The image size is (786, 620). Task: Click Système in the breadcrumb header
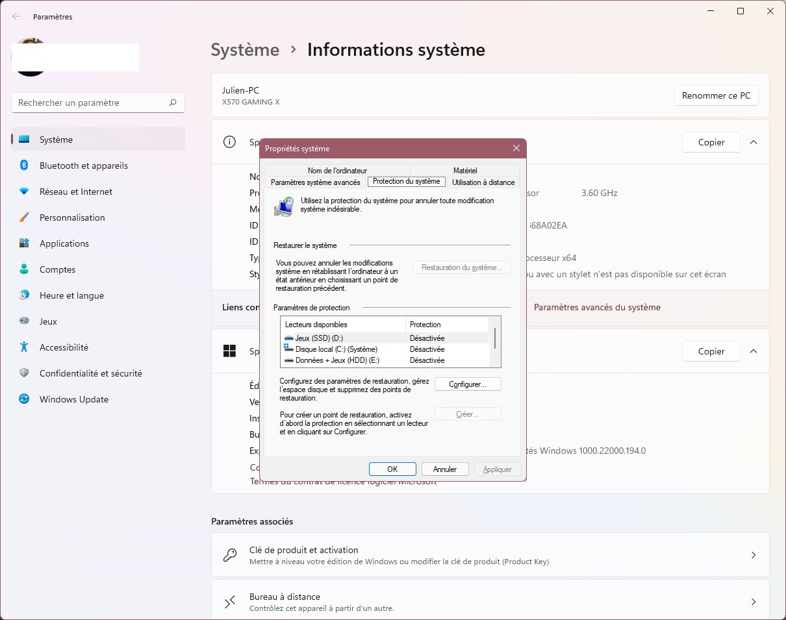(x=245, y=49)
